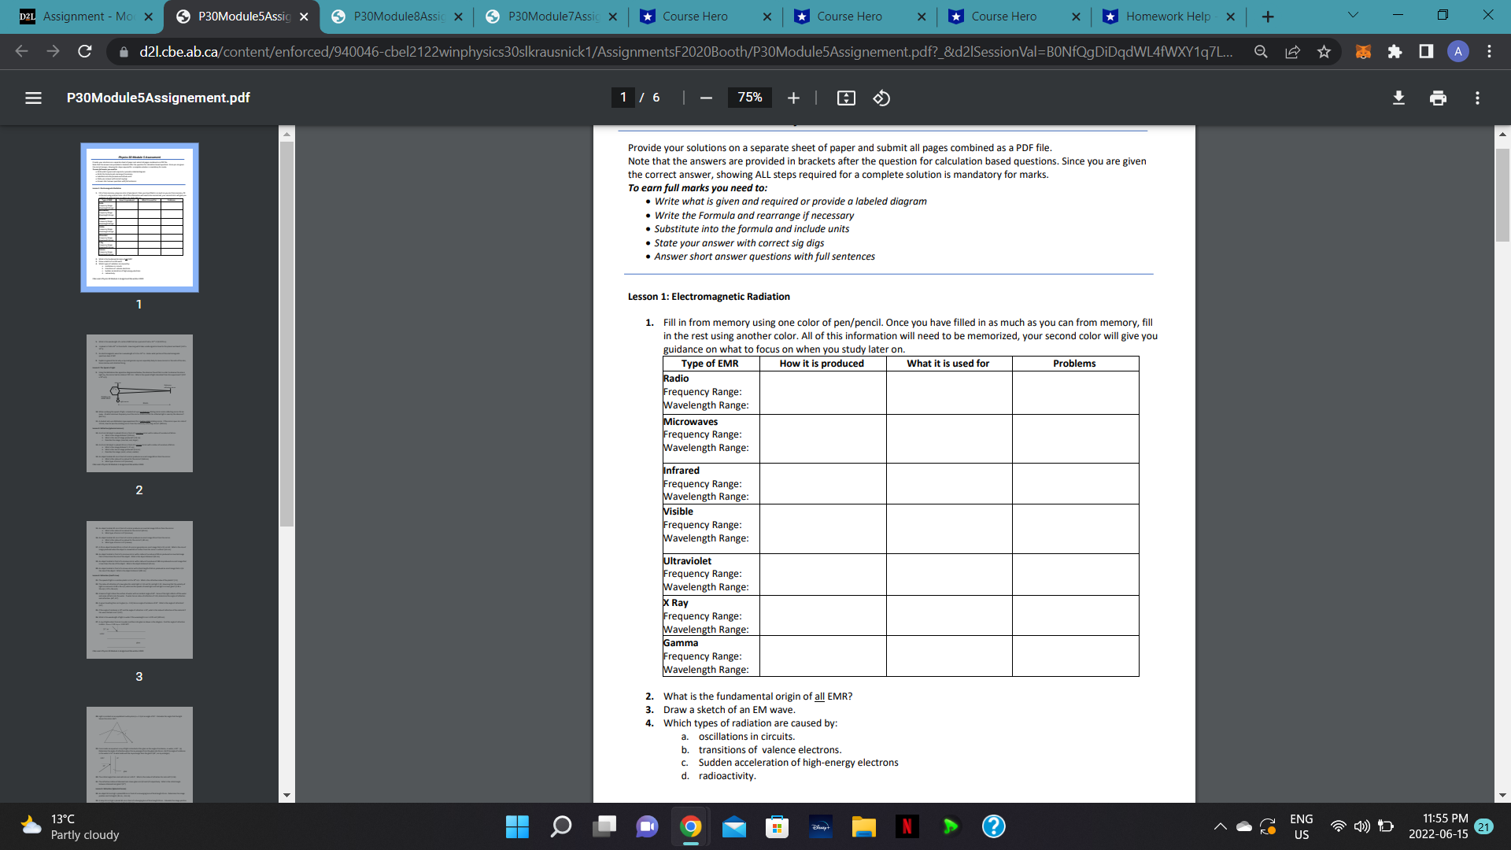The height and width of the screenshot is (850, 1511).
Task: Zoom in using the plus button
Action: pyautogui.click(x=793, y=98)
